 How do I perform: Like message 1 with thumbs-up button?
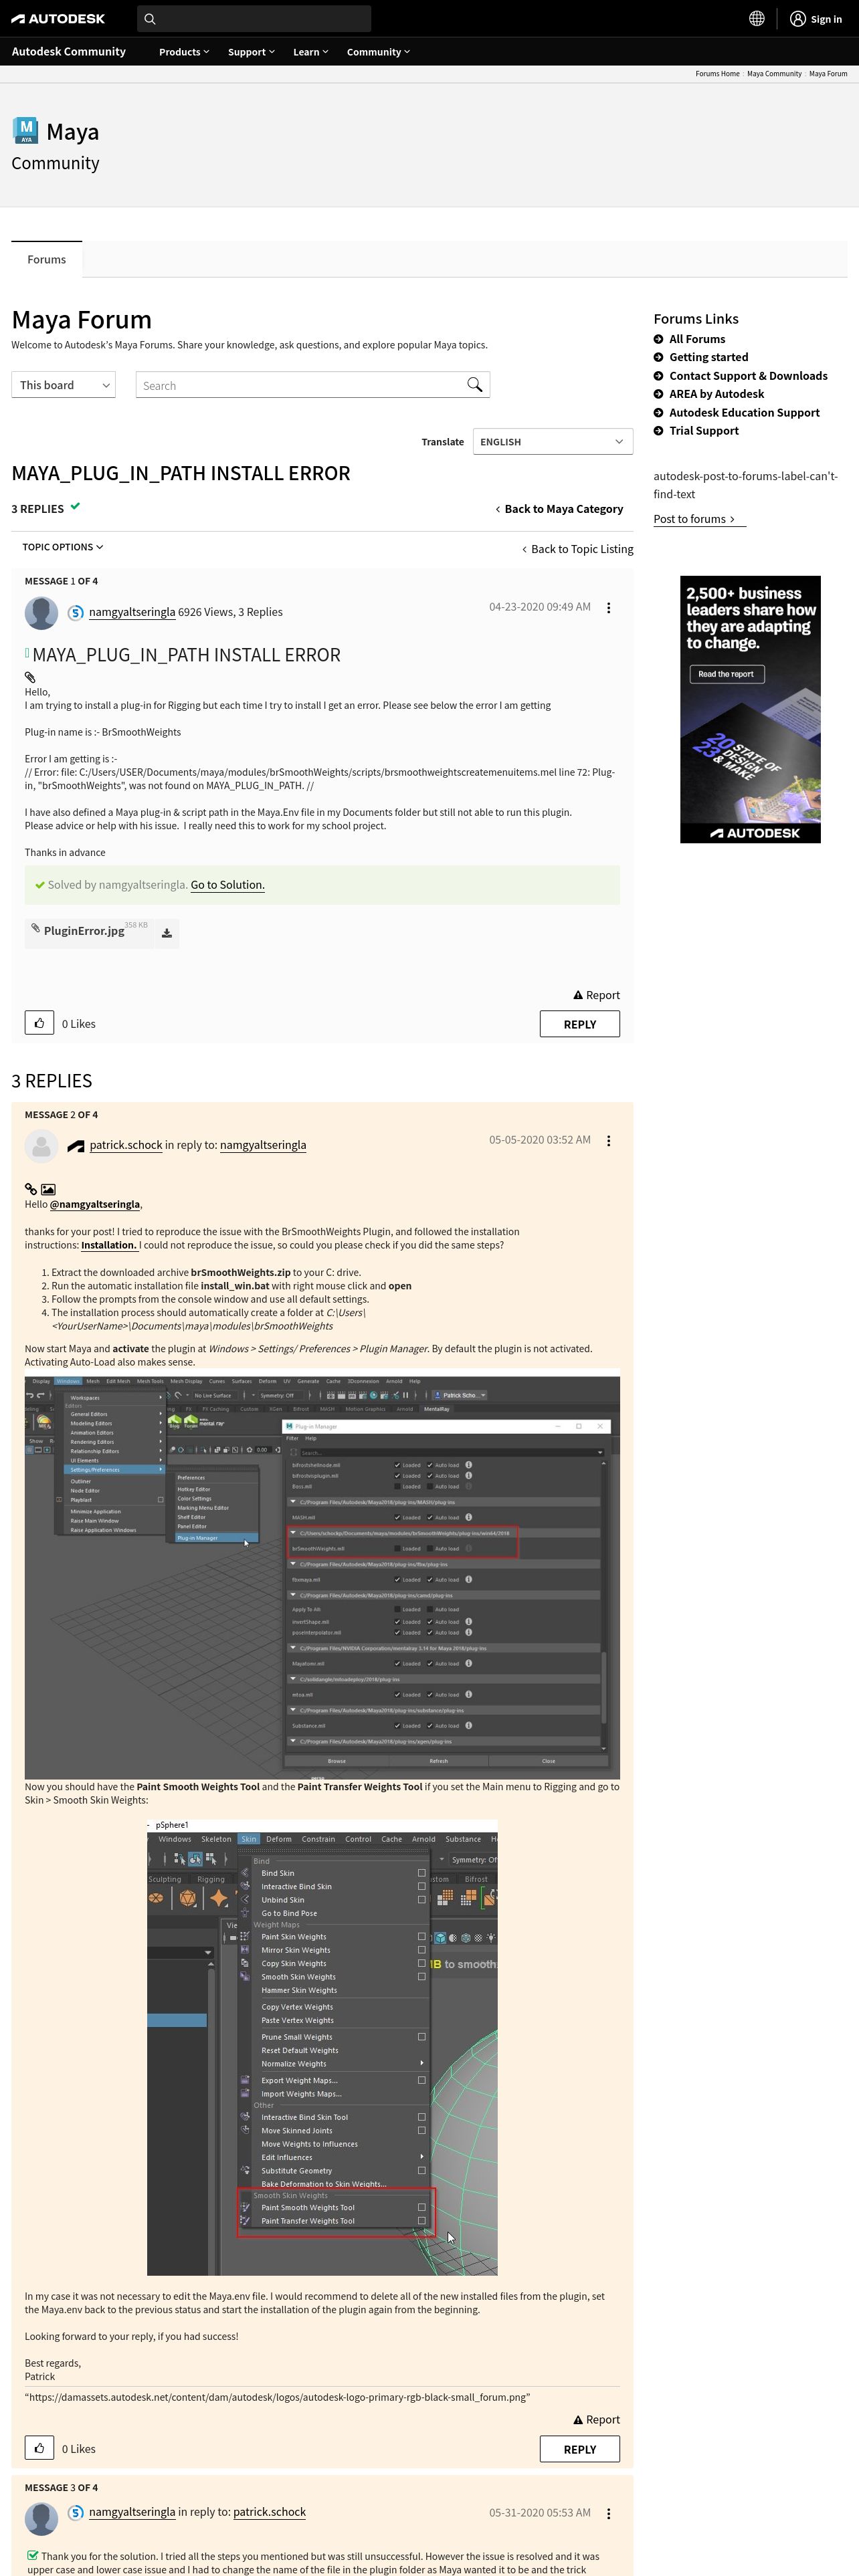point(39,1023)
